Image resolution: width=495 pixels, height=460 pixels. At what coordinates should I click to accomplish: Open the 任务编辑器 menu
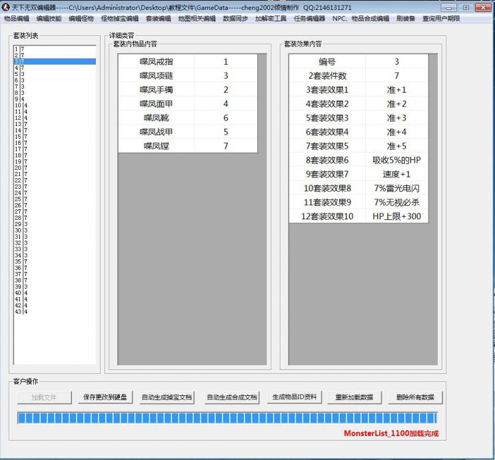[x=309, y=19]
